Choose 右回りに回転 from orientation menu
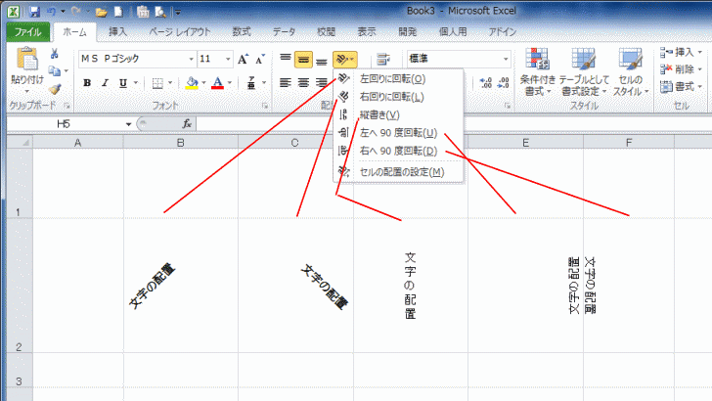712x401 pixels. coord(398,97)
